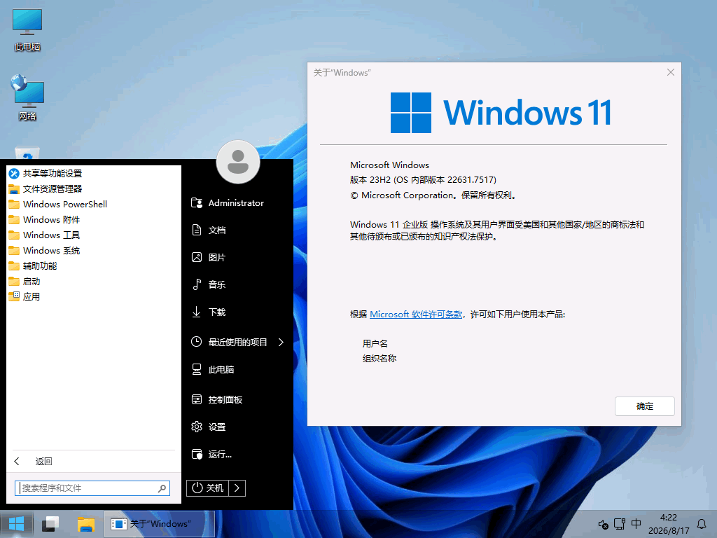Expand the Windows 系统 folder
The width and height of the screenshot is (717, 538).
click(94, 251)
